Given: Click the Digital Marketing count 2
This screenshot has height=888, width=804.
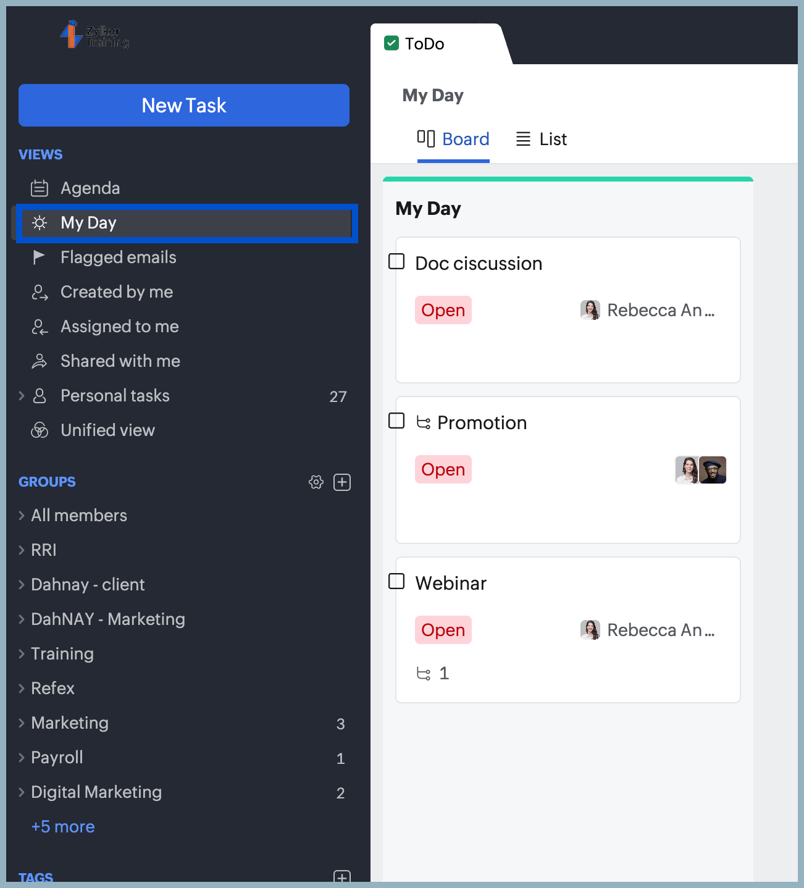Looking at the screenshot, I should (x=340, y=793).
